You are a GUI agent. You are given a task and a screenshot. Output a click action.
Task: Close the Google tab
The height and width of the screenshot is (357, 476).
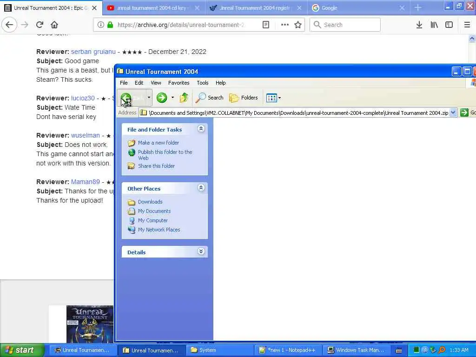[402, 8]
